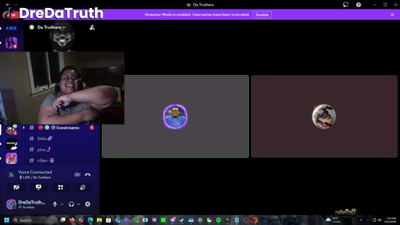Open Epic Games launcher from the taskbar

[227, 220]
